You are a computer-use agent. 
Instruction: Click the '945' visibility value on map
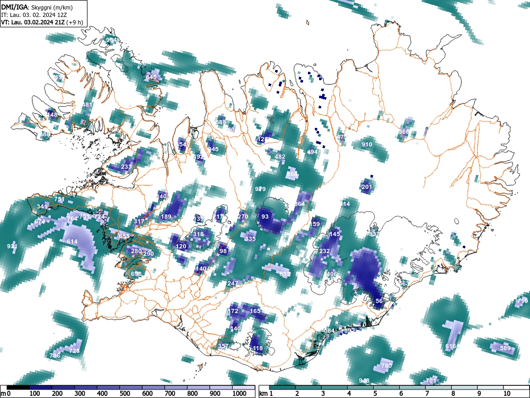[x=213, y=149]
